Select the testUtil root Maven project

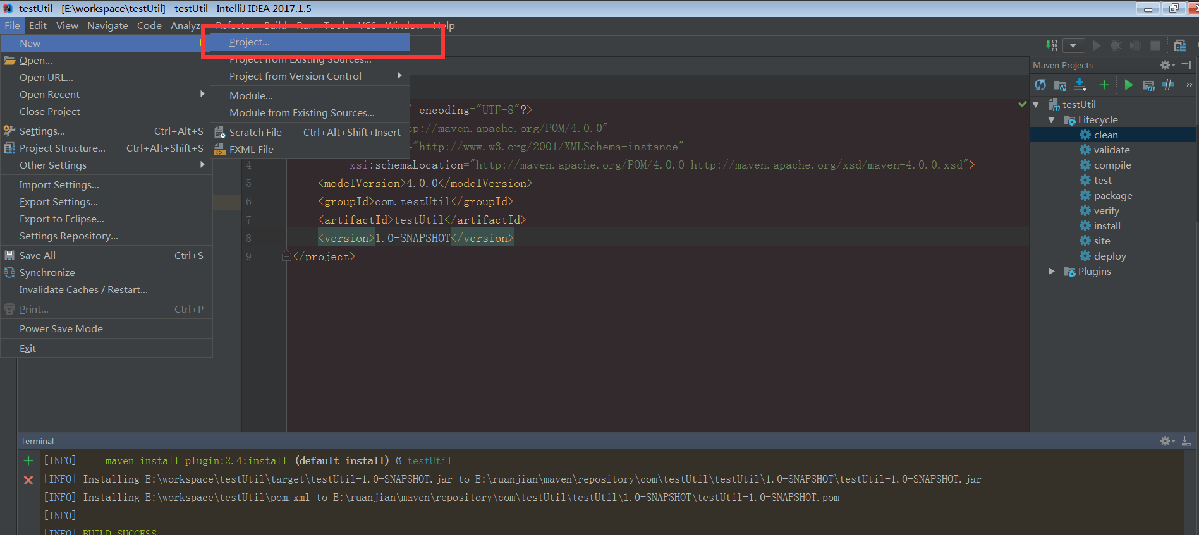[1112, 104]
